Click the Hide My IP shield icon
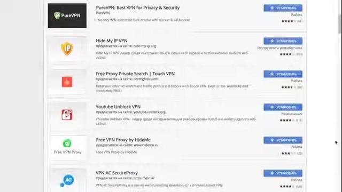This screenshot has width=342, height=192. point(67,49)
